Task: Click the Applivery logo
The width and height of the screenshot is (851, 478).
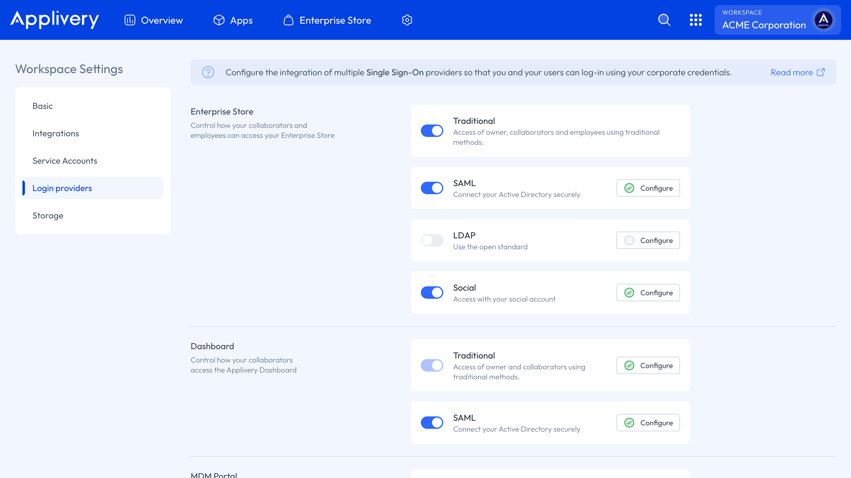Action: pos(54,20)
